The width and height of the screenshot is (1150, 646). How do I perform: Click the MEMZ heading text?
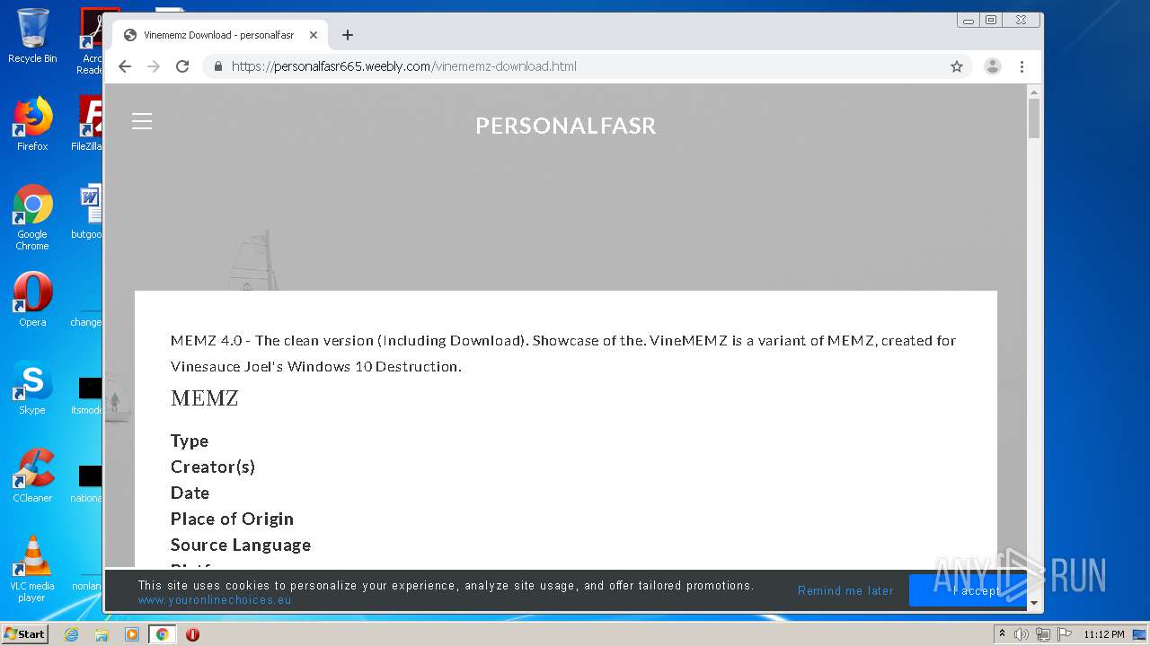tap(205, 398)
